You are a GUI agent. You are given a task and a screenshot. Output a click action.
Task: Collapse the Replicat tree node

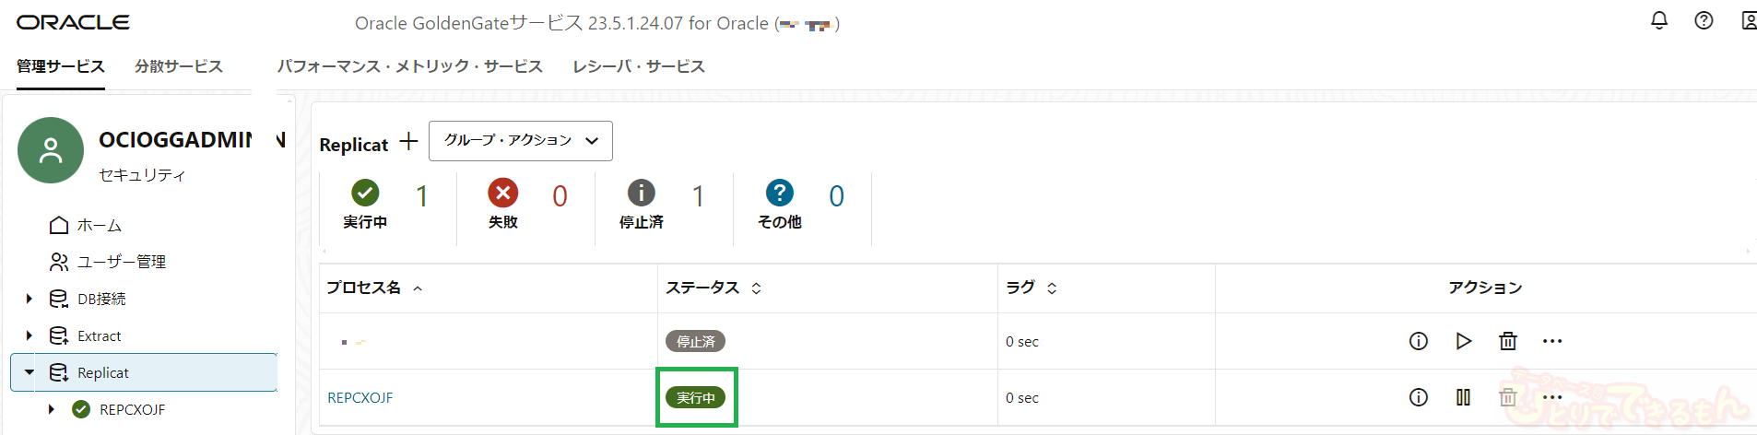pos(29,372)
